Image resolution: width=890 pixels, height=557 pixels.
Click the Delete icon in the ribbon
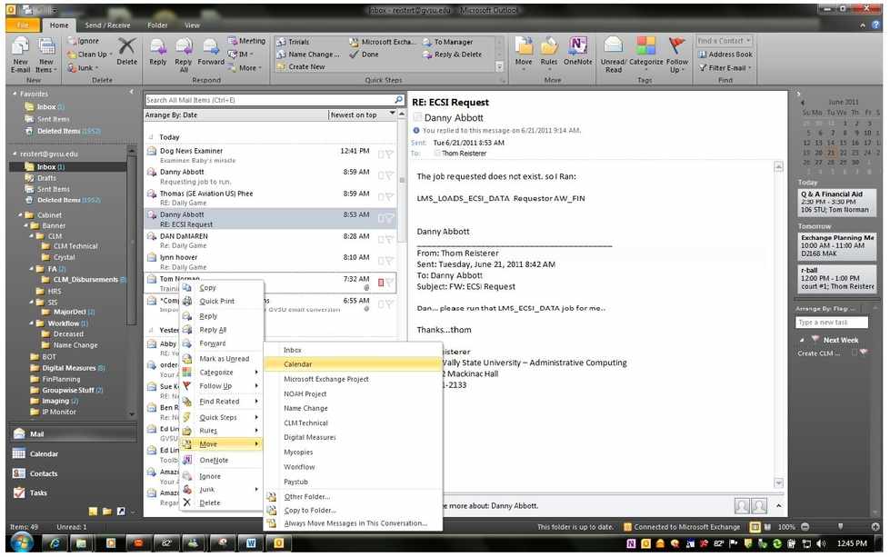(x=126, y=50)
